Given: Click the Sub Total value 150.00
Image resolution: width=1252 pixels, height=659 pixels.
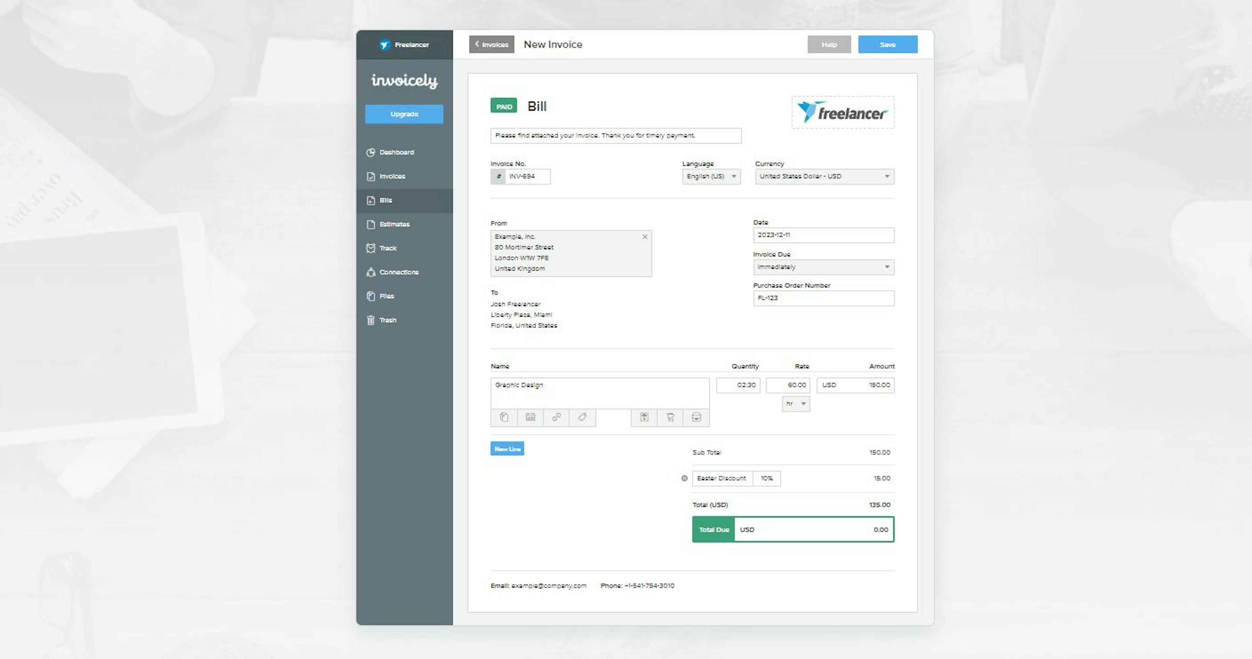Looking at the screenshot, I should point(880,452).
